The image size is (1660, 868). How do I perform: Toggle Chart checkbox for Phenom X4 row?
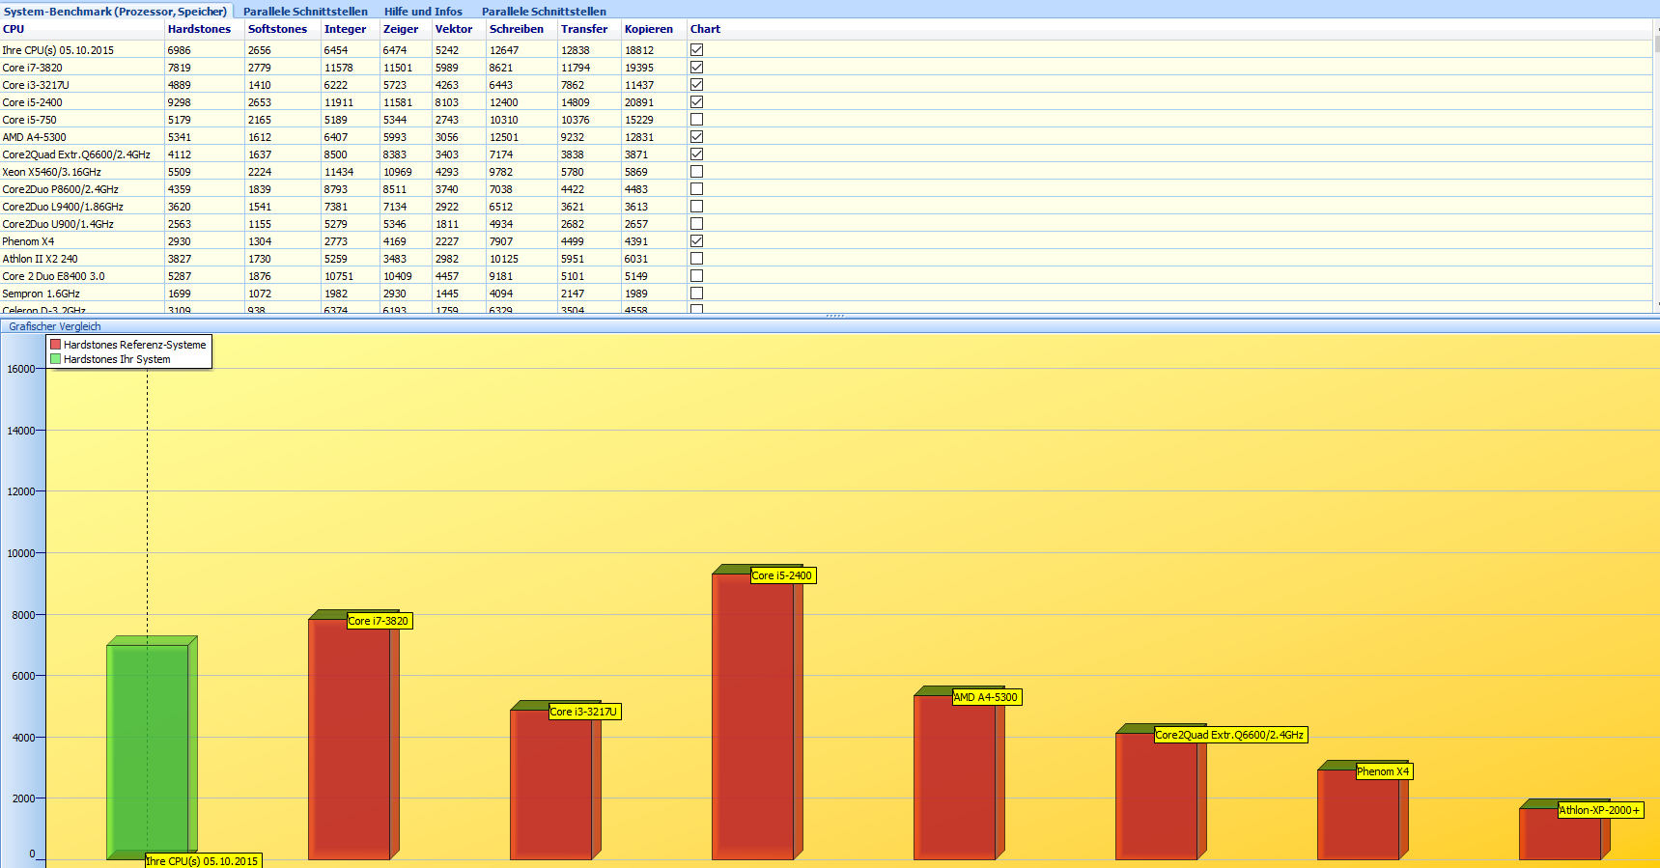click(x=696, y=241)
